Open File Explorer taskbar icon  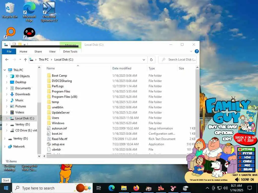[124, 188]
